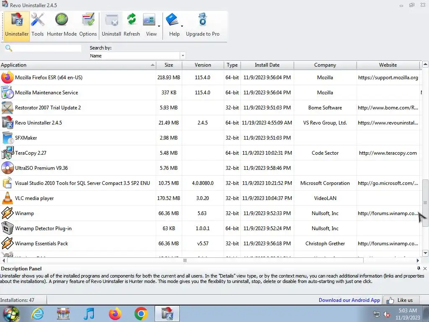429x322 pixels.
Task: Open the music note taskbar app
Action: [89, 314]
